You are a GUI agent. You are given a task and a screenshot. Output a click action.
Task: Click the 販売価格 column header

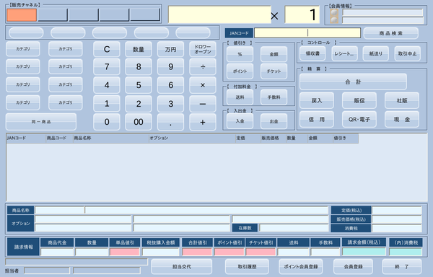[274, 138]
